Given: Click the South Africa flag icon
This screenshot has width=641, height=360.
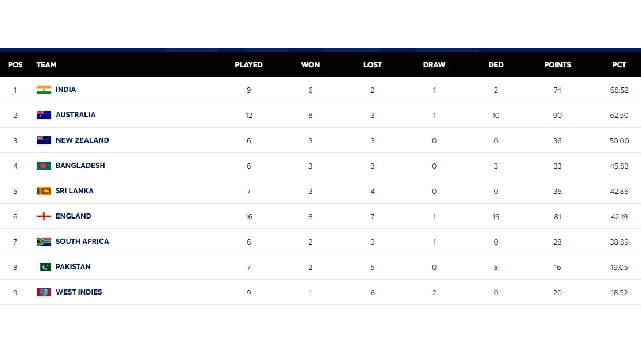Looking at the screenshot, I should click(44, 241).
